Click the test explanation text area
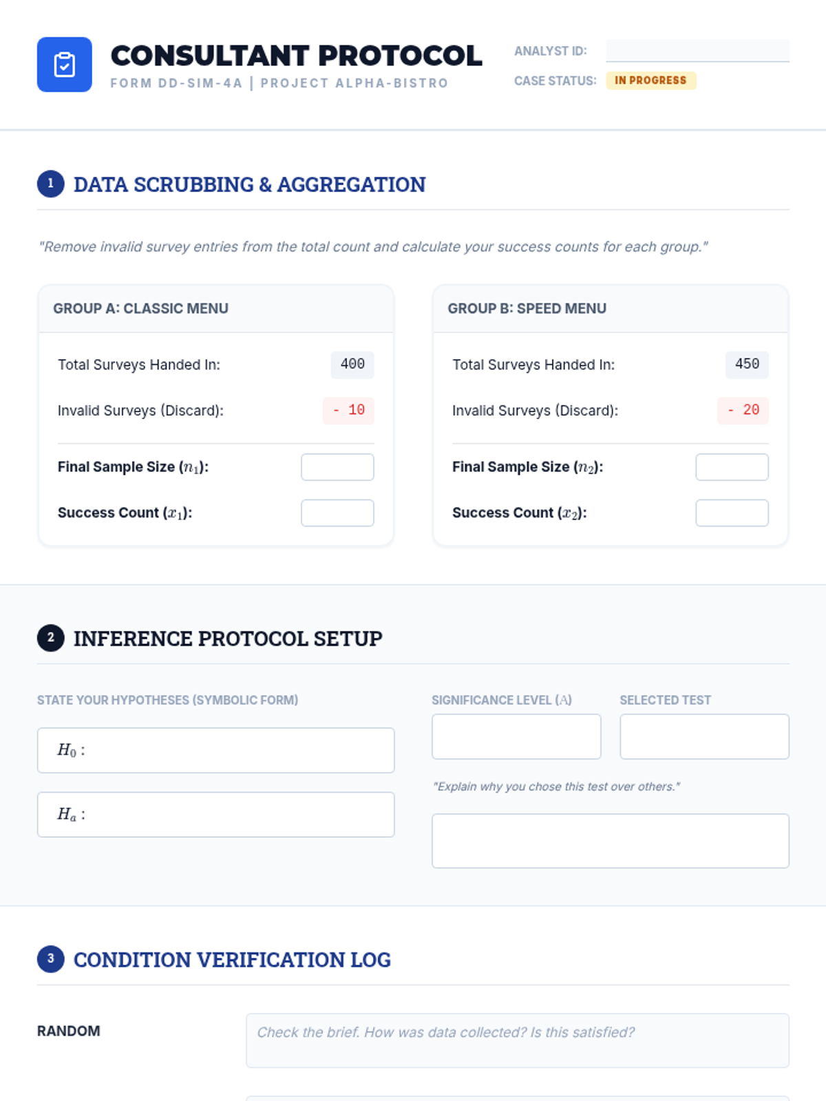 click(610, 841)
